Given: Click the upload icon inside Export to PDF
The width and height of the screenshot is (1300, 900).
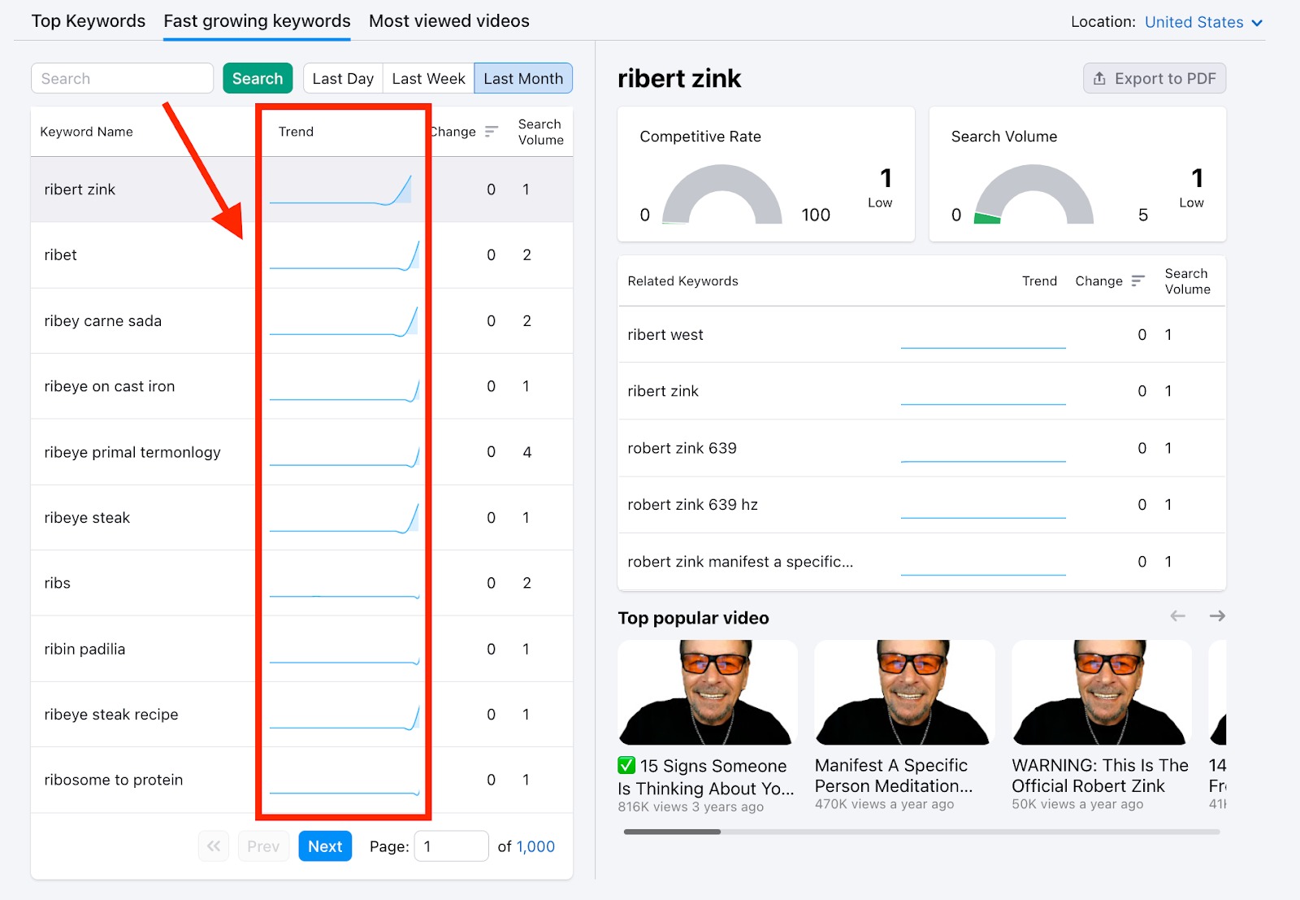Looking at the screenshot, I should point(1101,78).
